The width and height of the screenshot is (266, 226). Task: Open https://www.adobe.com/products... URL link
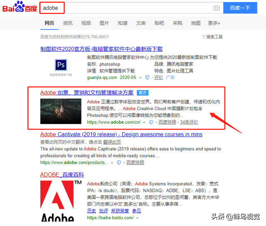[x=74, y=162]
